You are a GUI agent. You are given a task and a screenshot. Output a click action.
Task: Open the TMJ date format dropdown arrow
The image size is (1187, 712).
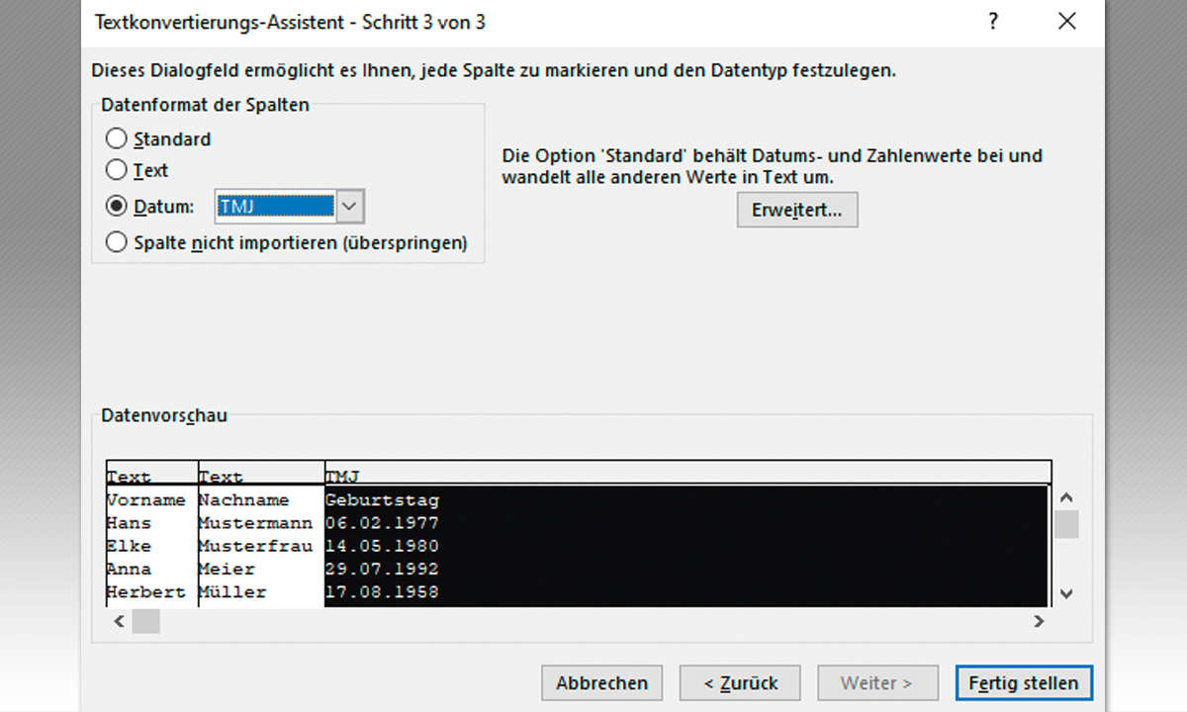coord(351,207)
